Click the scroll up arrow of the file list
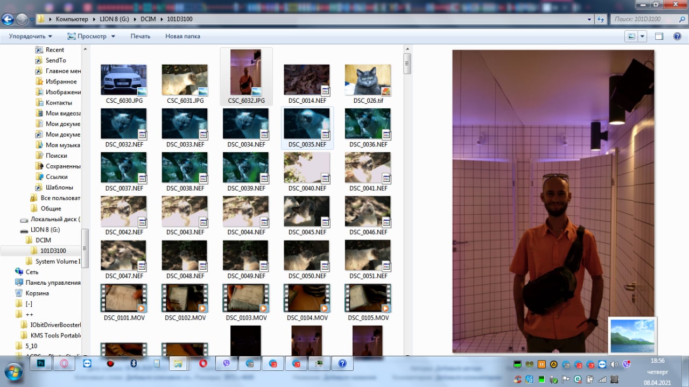Screen dimensions: 689x387 [x=407, y=49]
